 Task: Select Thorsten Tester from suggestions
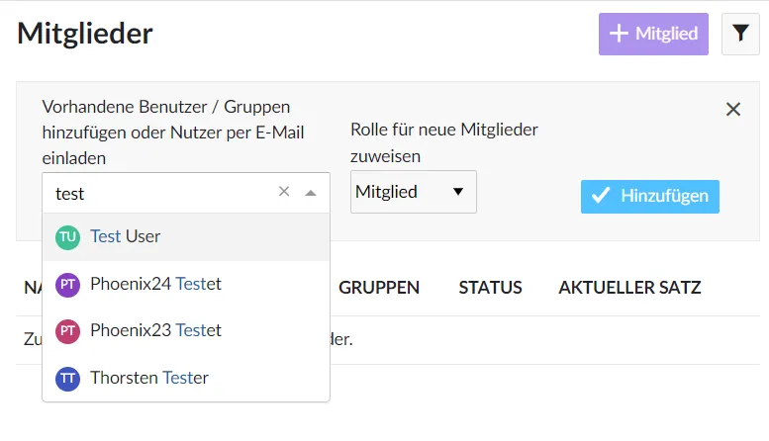186,378
